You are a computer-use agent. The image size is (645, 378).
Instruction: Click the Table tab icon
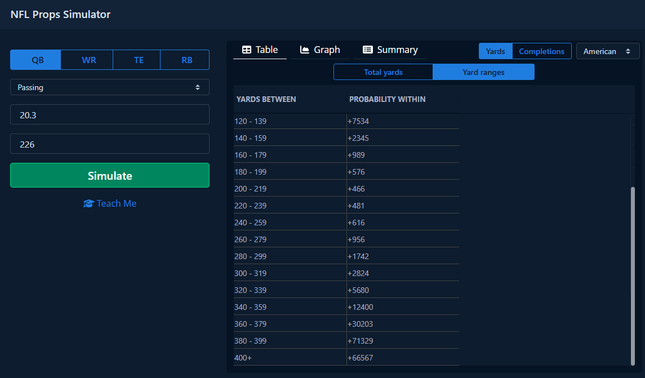click(x=246, y=50)
